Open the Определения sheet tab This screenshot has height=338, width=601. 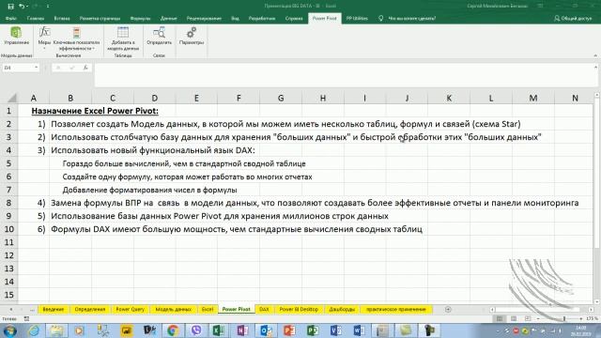coord(90,309)
